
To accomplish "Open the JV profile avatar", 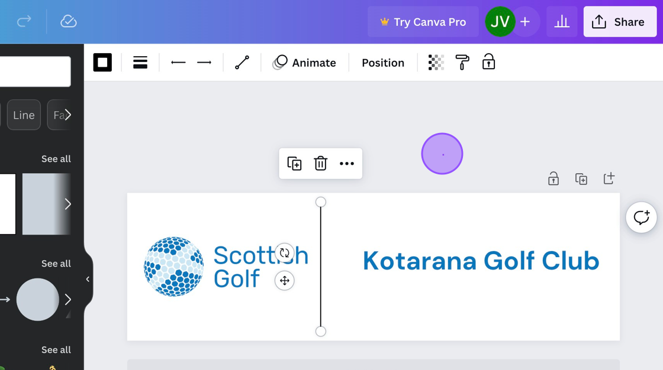I will pyautogui.click(x=500, y=21).
